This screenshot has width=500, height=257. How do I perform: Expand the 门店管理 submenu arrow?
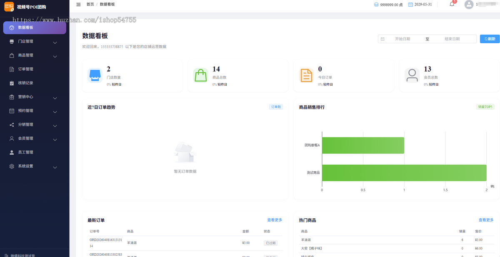(x=55, y=42)
